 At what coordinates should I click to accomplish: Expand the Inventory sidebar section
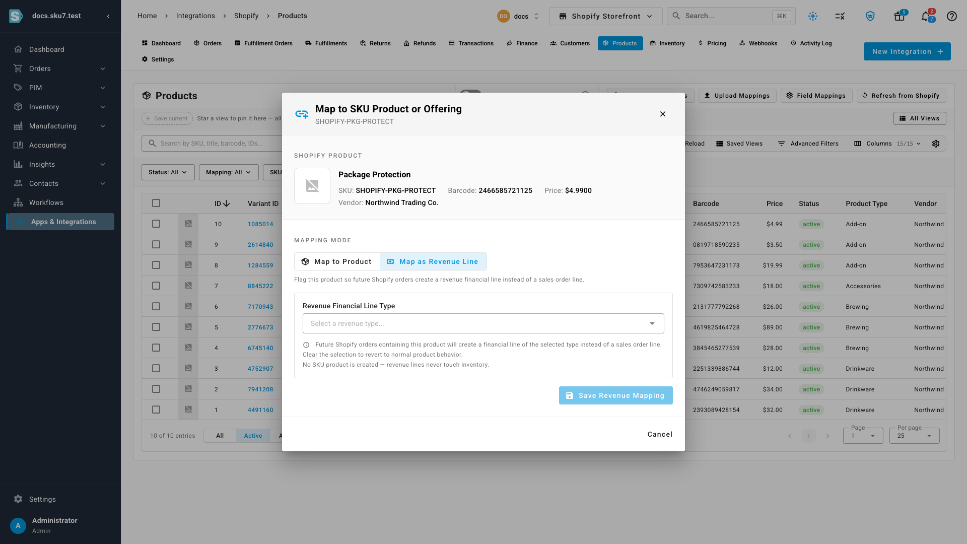tap(60, 107)
